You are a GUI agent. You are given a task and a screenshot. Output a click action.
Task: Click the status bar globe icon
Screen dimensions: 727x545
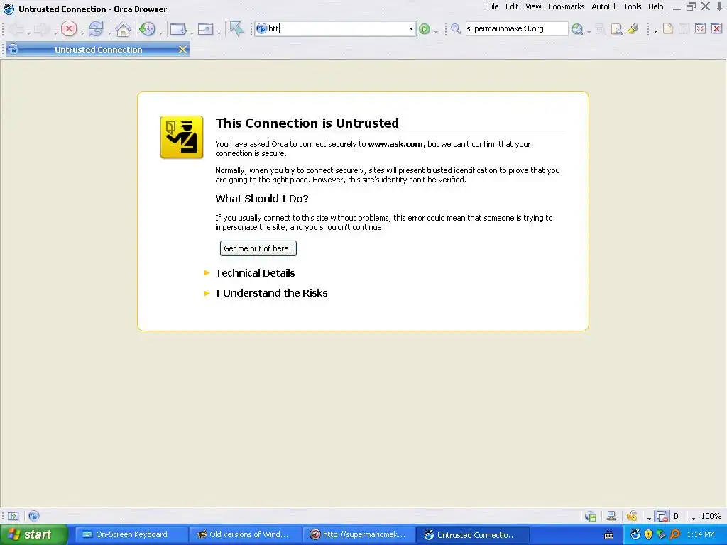(x=34, y=516)
